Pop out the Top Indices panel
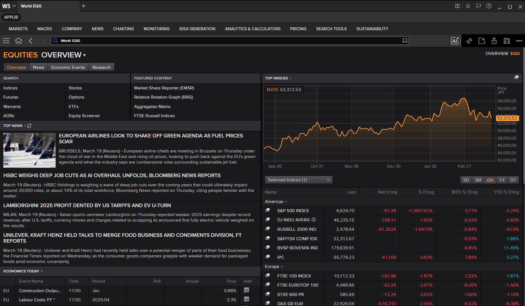The image size is (525, 306). 516,77
